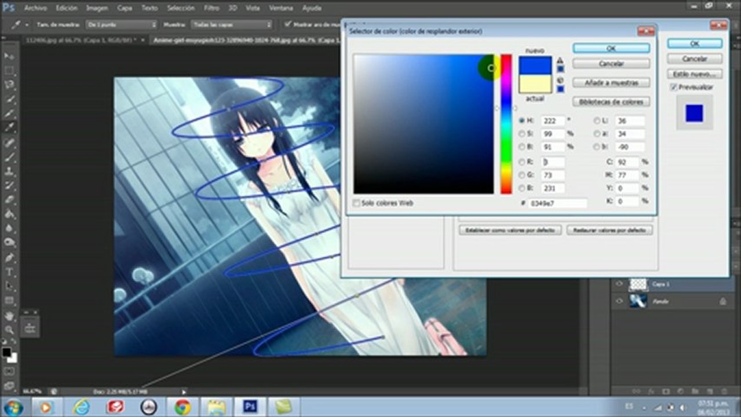Click Restaurar valores por defecto button
Viewport: 741px width, 417px height.
[609, 230]
